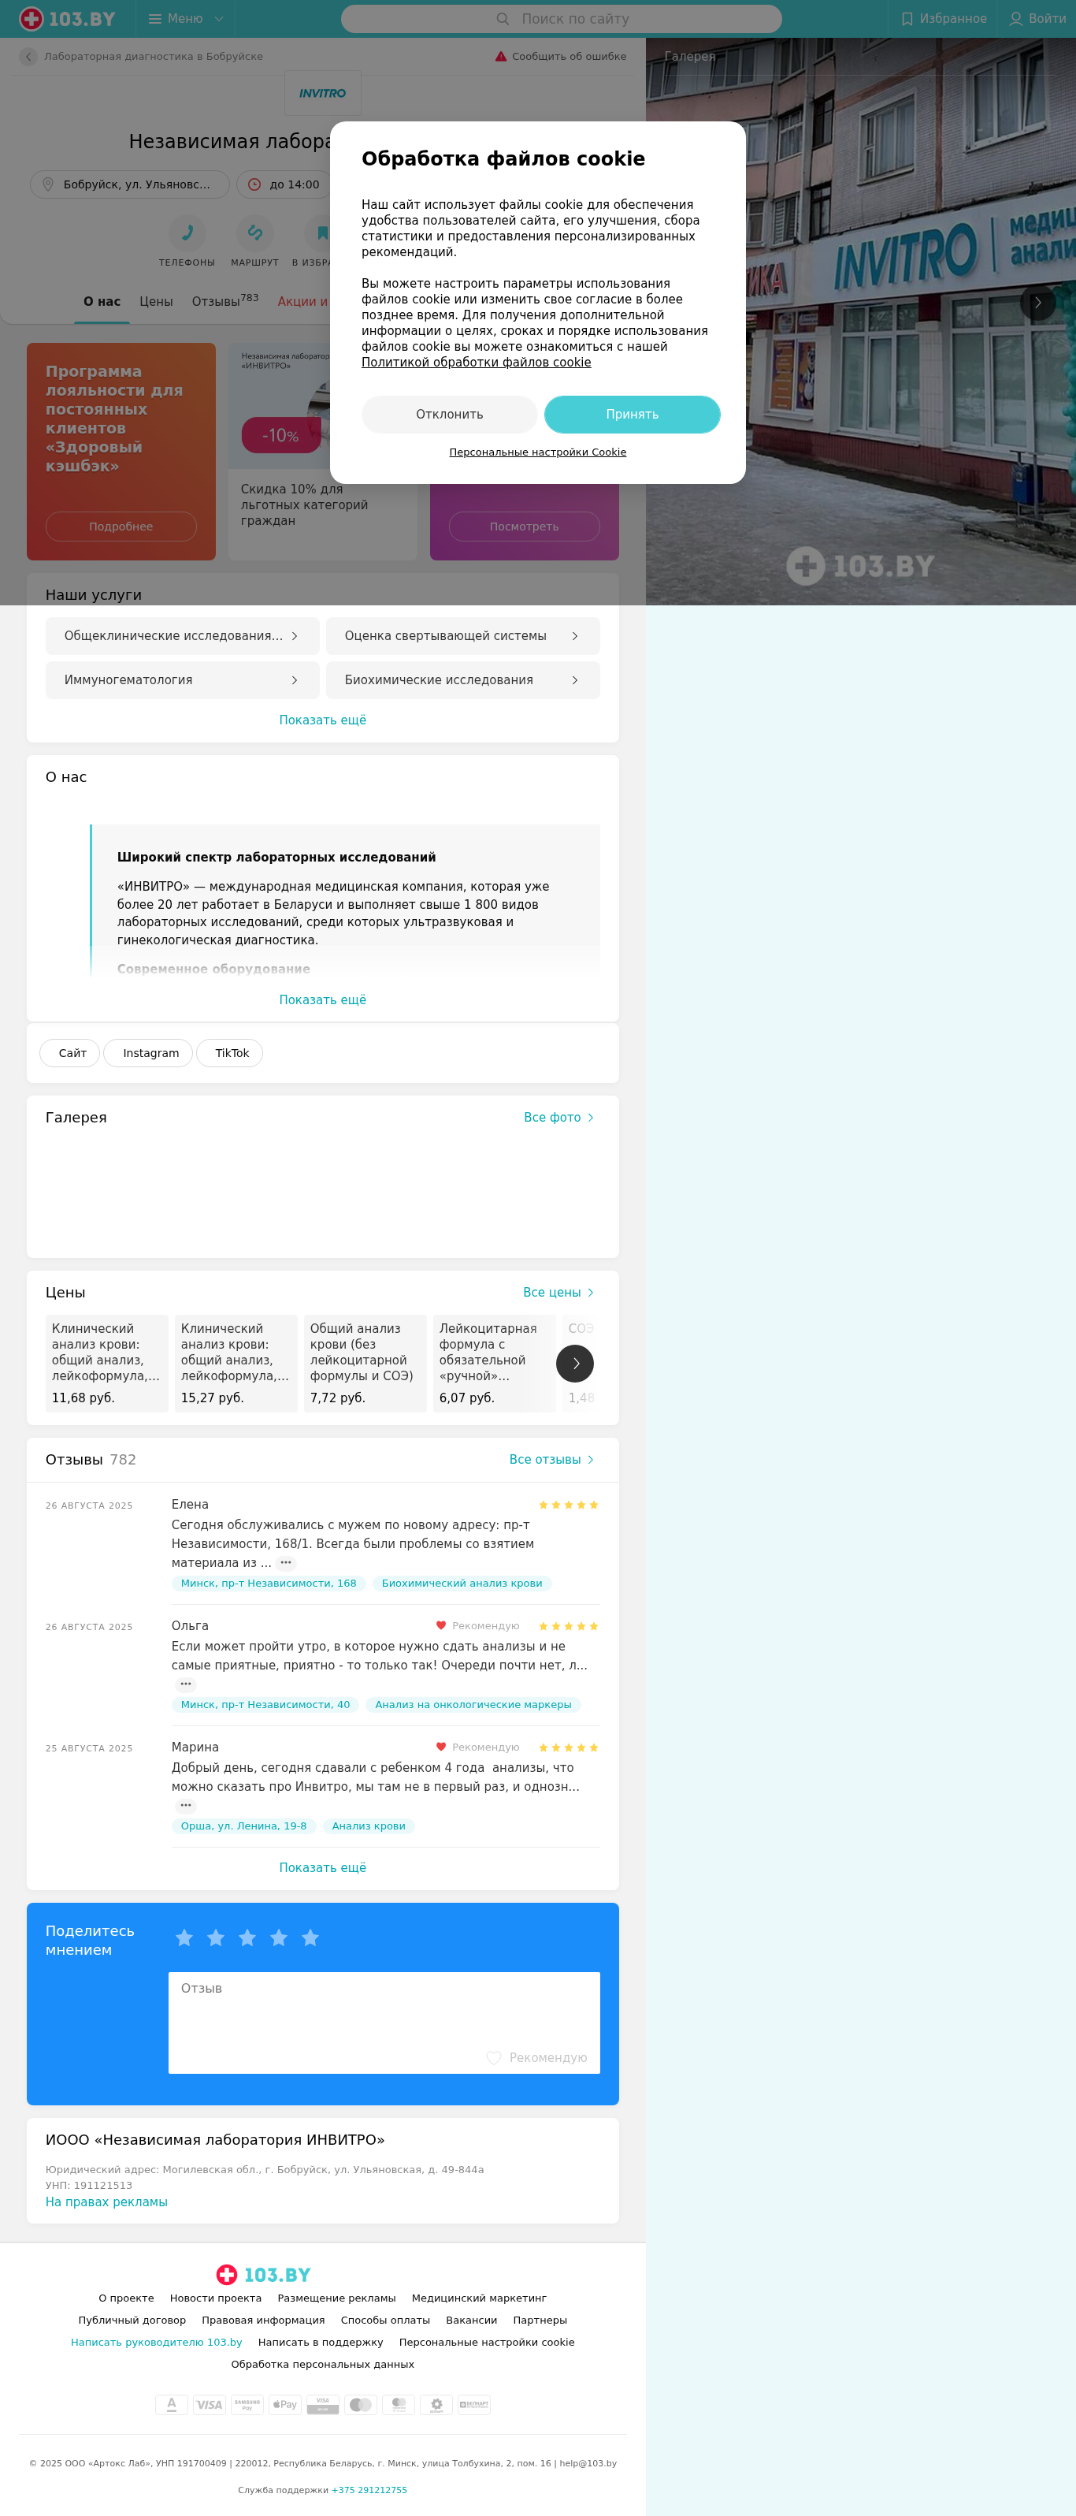Decline cookies with Отклонить button
1076x2516 pixels.
[x=449, y=414]
